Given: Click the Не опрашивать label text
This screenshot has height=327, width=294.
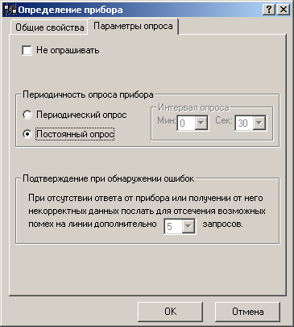Looking at the screenshot, I should click(x=68, y=50).
